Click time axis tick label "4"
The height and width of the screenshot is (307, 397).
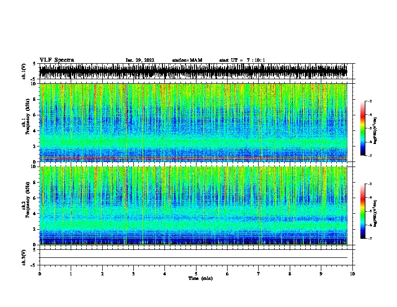165,274
